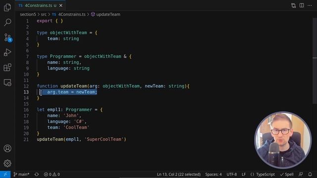
Task: Click the 'John' string on line 17
Action: [71, 116]
